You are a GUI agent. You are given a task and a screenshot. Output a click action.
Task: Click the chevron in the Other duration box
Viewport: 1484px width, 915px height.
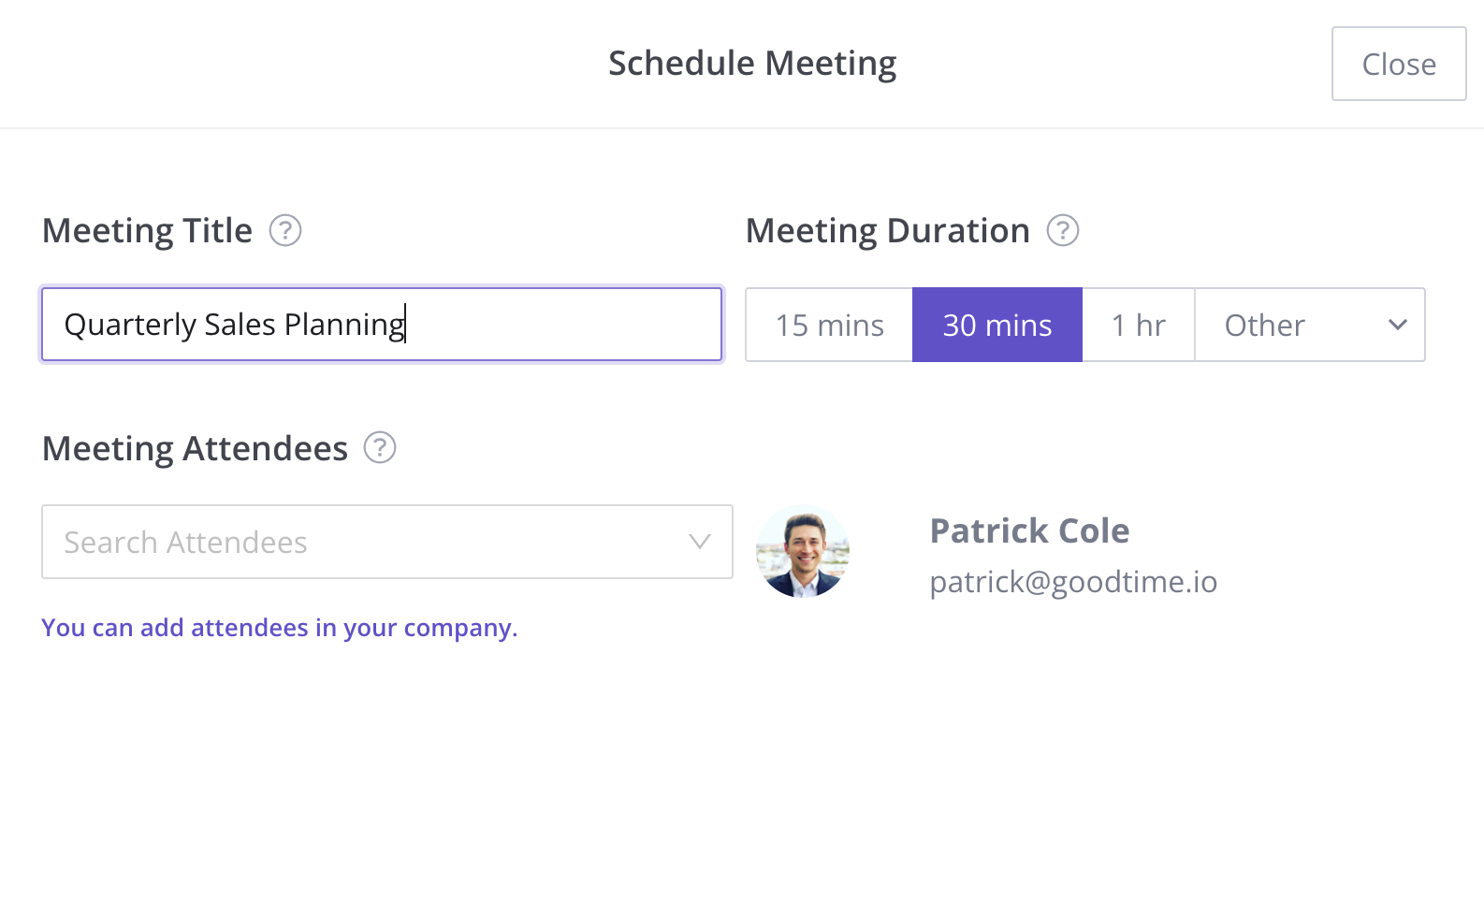1398,325
